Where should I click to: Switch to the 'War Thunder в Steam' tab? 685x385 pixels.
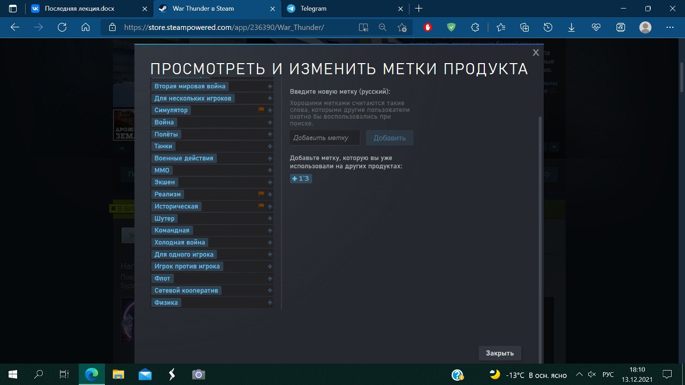coord(217,9)
